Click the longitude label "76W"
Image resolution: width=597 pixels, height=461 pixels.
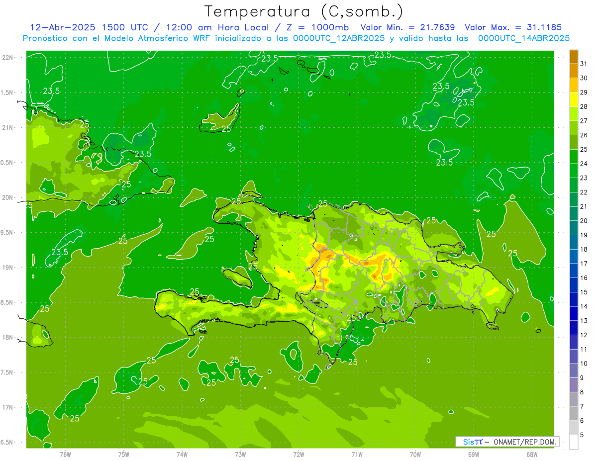pos(65,455)
